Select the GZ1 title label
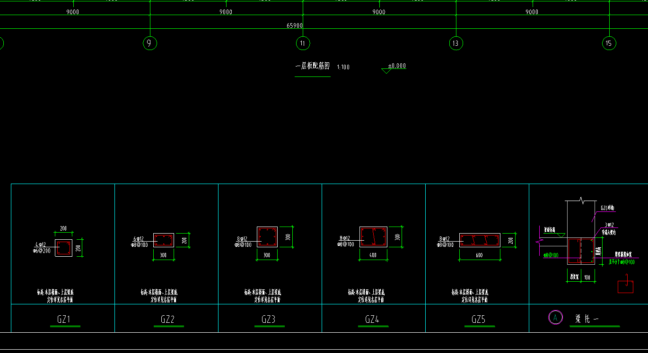 click(x=64, y=319)
